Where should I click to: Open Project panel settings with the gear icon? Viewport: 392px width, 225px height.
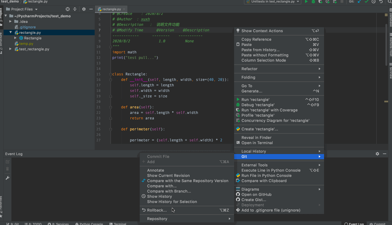click(84, 9)
